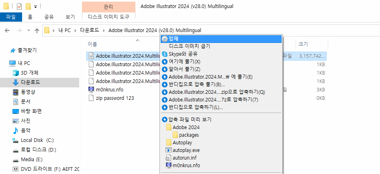Switch to the 공유 ribbon tab

point(49,17)
